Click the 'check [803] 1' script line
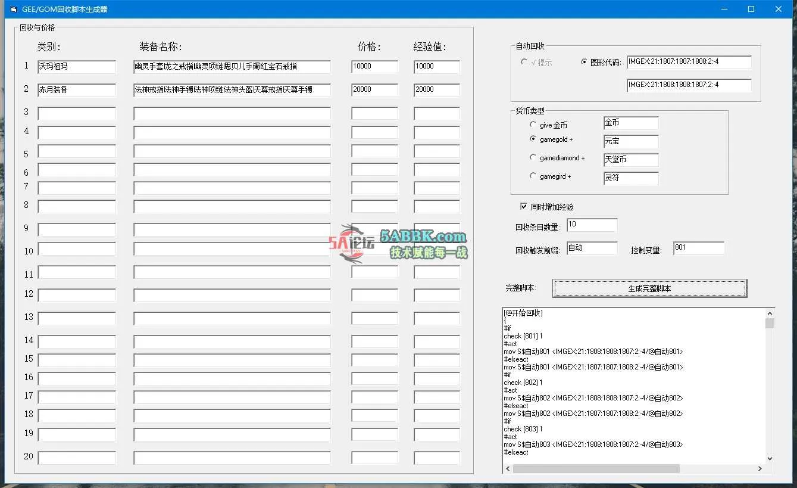The image size is (797, 488). (523, 429)
